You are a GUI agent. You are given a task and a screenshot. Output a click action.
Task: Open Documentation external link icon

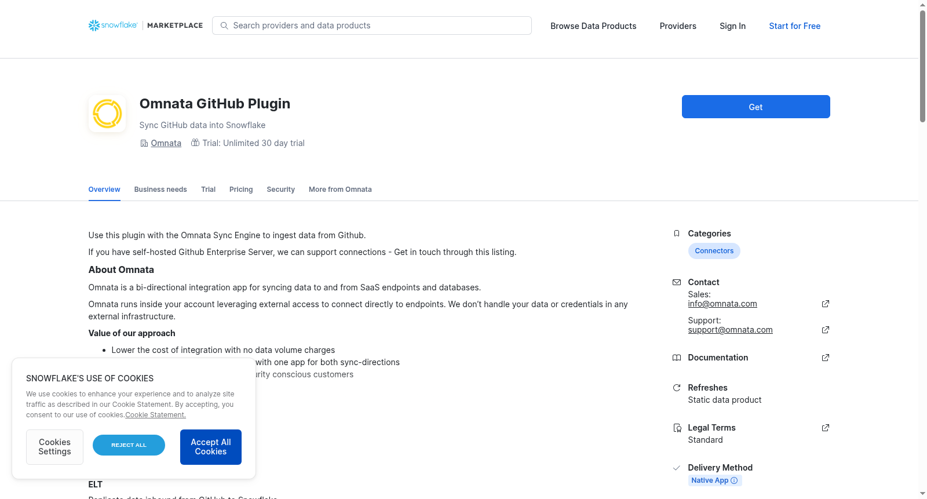826,358
